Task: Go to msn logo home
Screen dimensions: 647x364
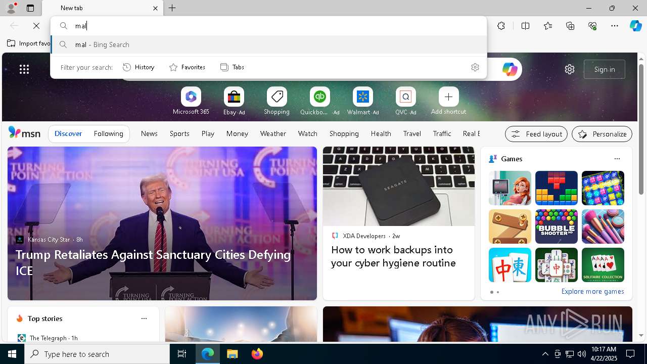Action: (x=24, y=133)
